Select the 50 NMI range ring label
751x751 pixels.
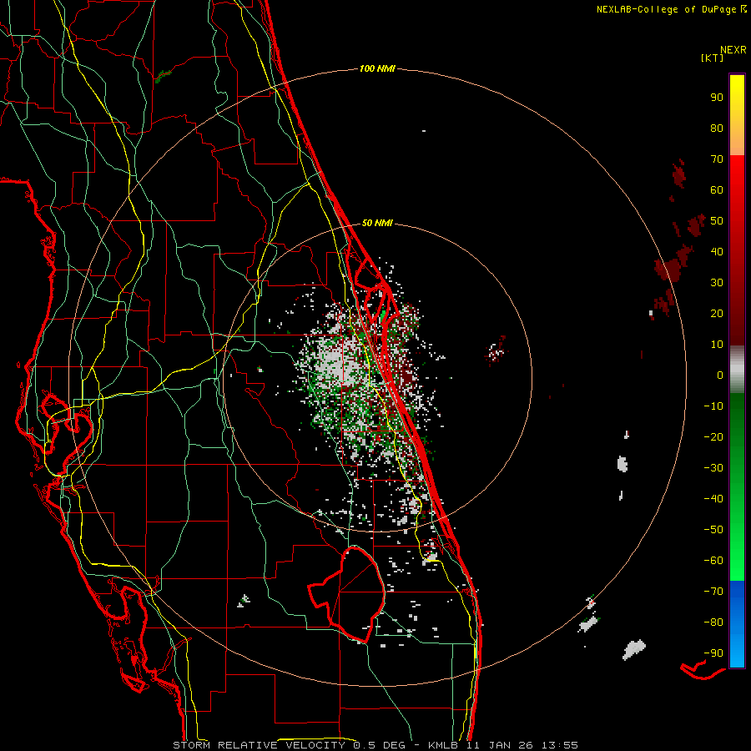point(377,223)
